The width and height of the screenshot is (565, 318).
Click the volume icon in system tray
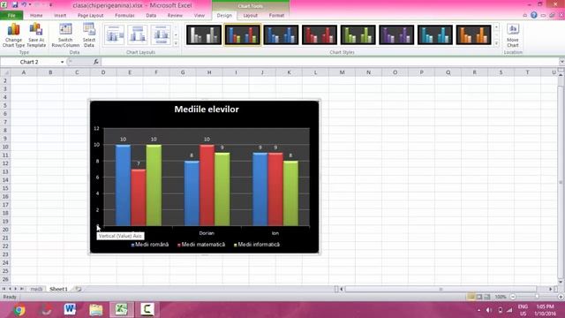489,310
